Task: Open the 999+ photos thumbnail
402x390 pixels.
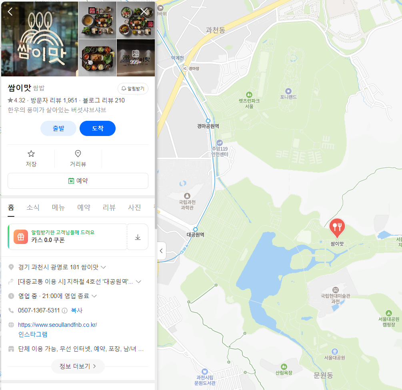Action: (x=136, y=58)
